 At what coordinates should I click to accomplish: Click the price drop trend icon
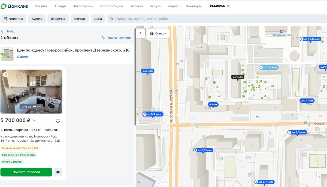(34, 120)
